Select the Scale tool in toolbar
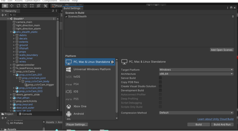238x131 pixels. point(25,6)
